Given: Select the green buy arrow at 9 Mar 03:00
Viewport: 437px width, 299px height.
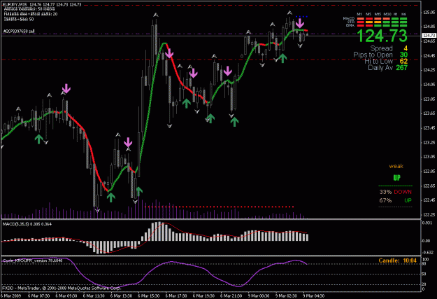Looking at the screenshot, I should 282,58.
